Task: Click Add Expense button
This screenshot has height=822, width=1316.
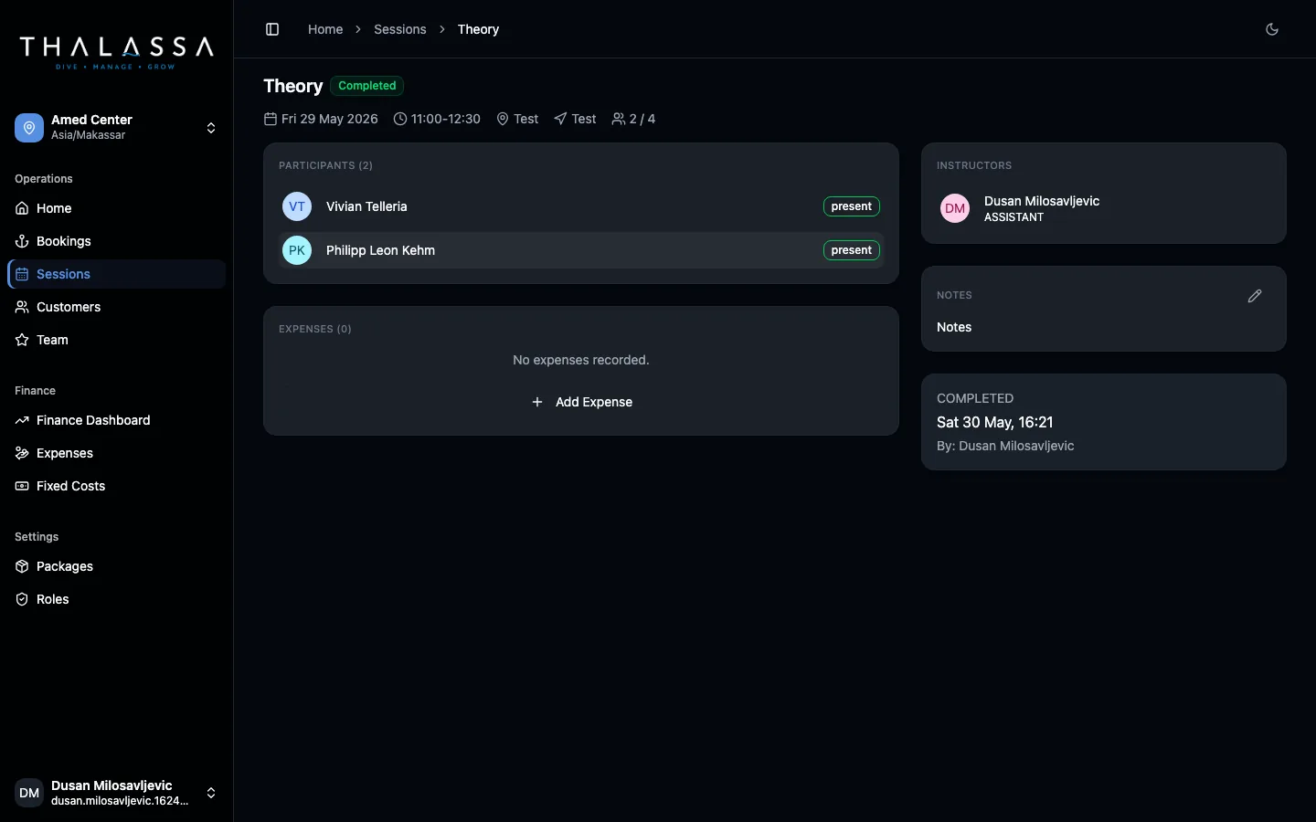Action: 581,402
